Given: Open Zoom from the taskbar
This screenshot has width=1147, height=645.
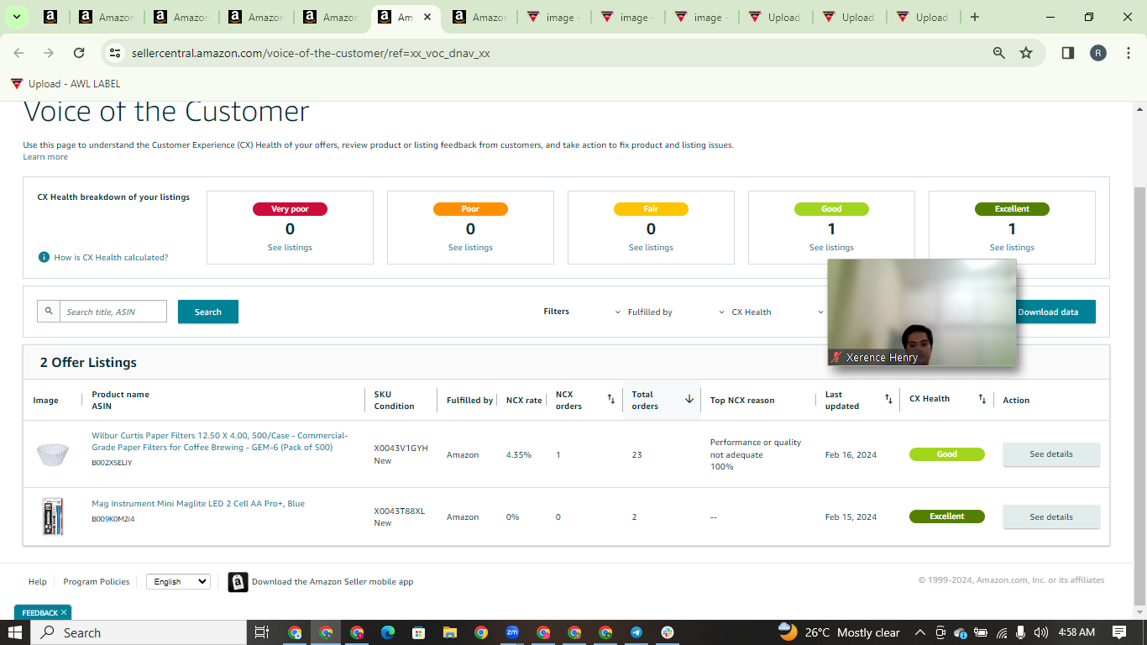Looking at the screenshot, I should pyautogui.click(x=511, y=632).
